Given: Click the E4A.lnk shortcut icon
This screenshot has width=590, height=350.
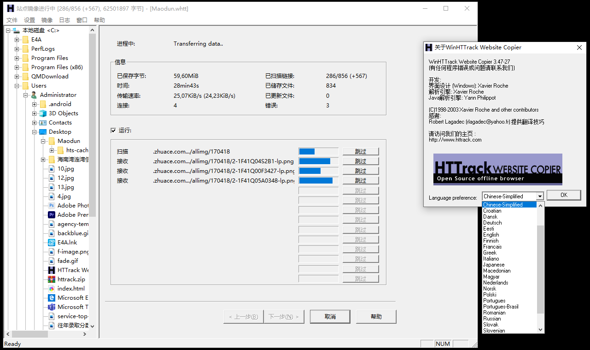Looking at the screenshot, I should coord(51,242).
